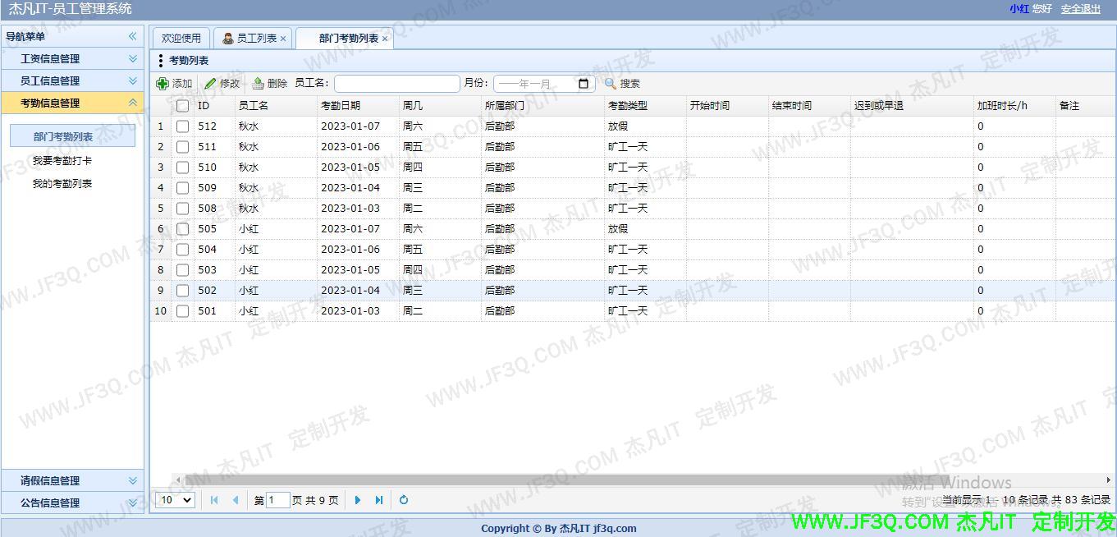This screenshot has width=1117, height=537.
Task: Click the 添加 (add) icon in toolbar
Action: pyautogui.click(x=164, y=83)
